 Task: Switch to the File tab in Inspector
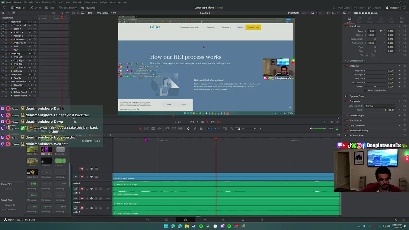click(x=402, y=20)
